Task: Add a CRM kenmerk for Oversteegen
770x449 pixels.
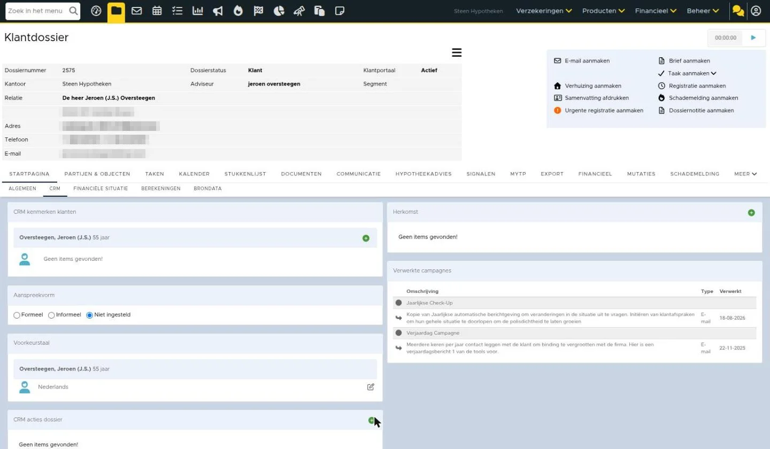Action: [366, 238]
